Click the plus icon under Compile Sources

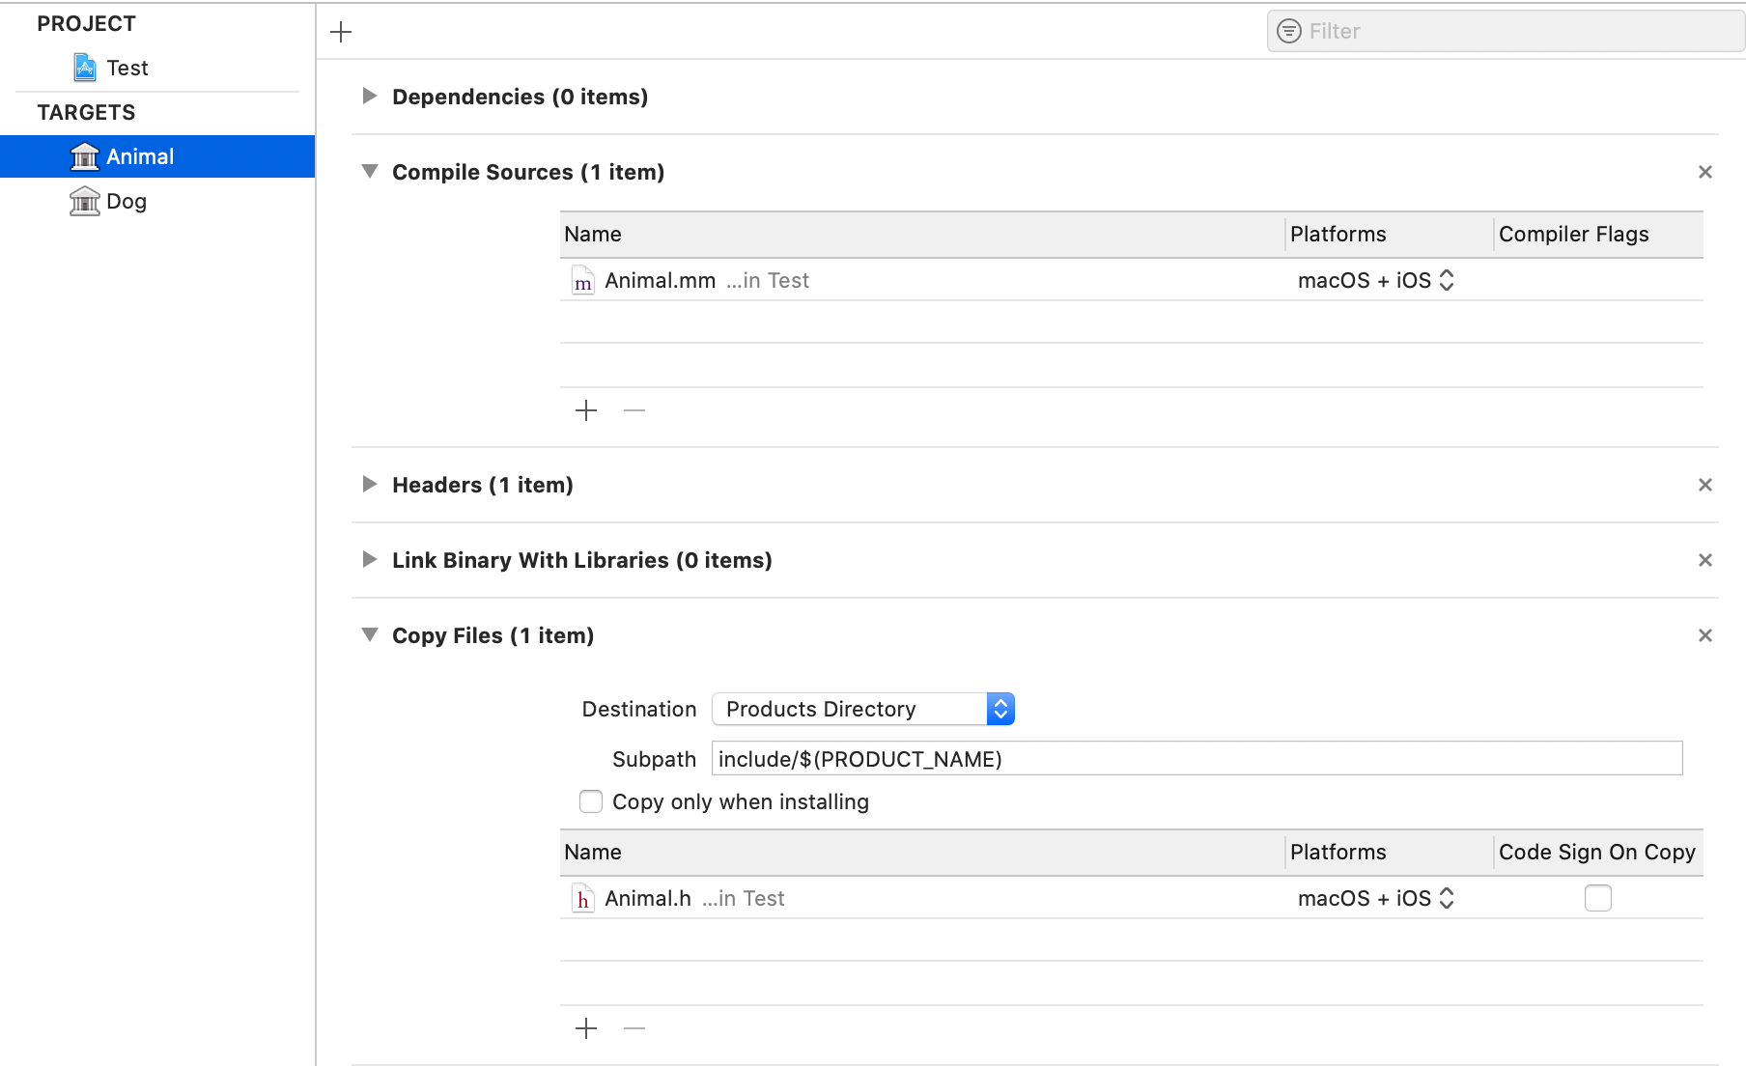pos(586,410)
